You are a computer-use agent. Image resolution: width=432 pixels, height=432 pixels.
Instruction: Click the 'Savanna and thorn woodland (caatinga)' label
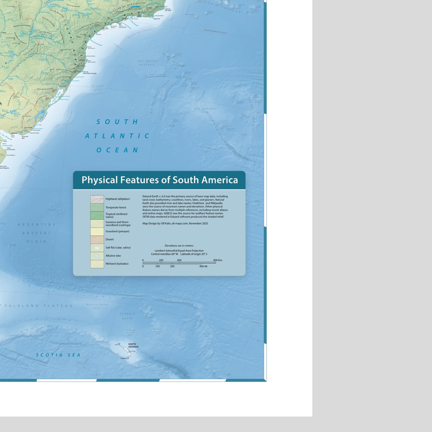[x=118, y=224]
